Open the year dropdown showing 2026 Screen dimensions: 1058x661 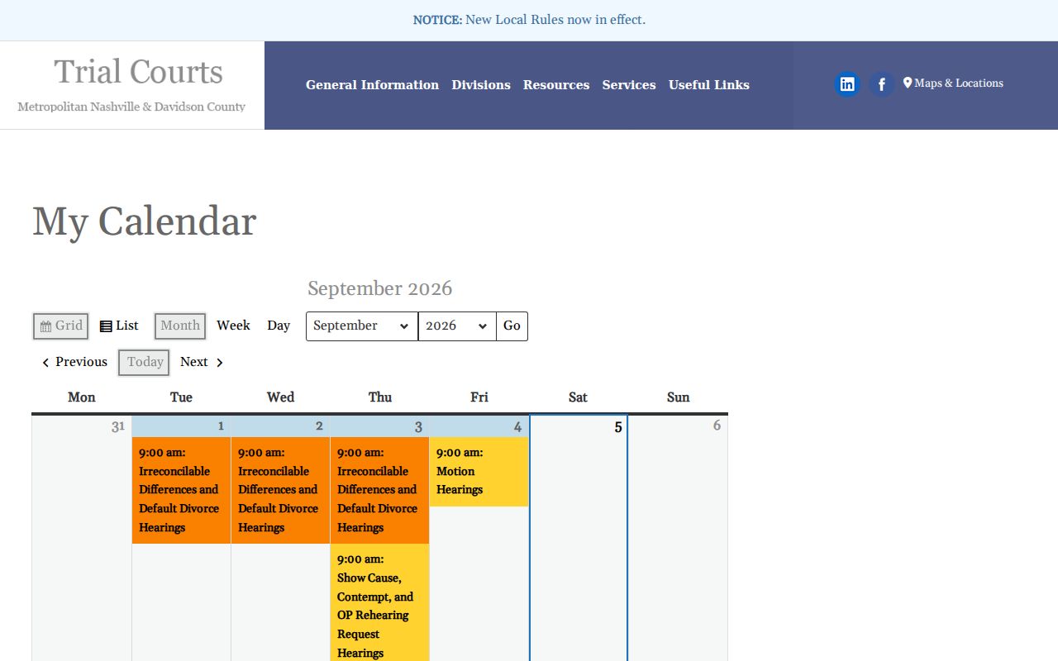pyautogui.click(x=457, y=326)
